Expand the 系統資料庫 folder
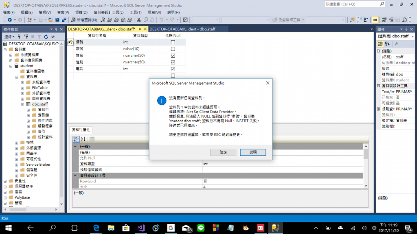The width and height of the screenshot is (417, 234). [11, 55]
